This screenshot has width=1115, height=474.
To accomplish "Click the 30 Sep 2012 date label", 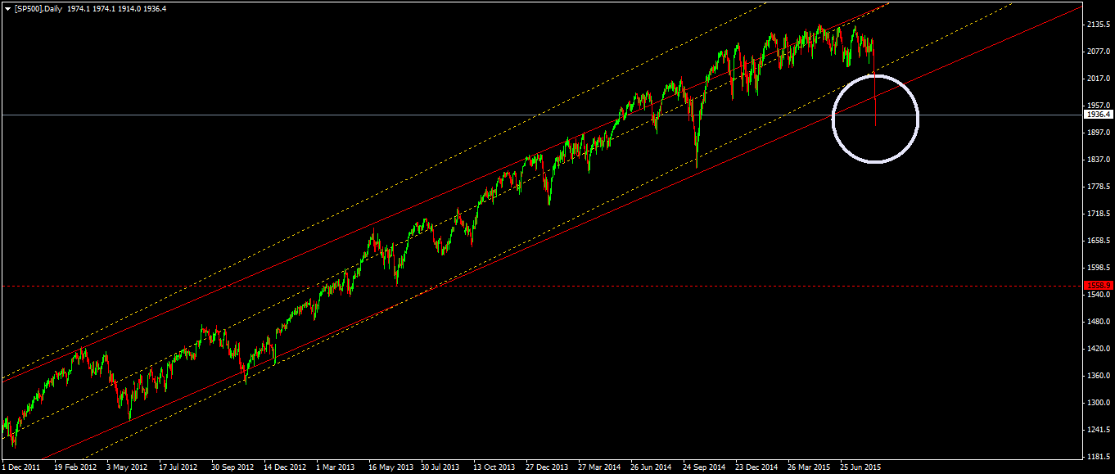I will tap(232, 467).
